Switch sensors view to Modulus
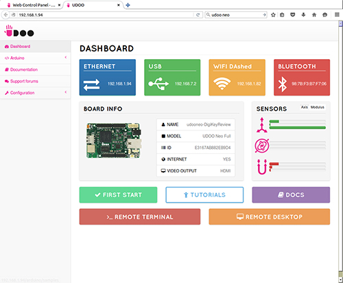Image resolution: width=343 pixels, height=283 pixels. pyautogui.click(x=317, y=107)
